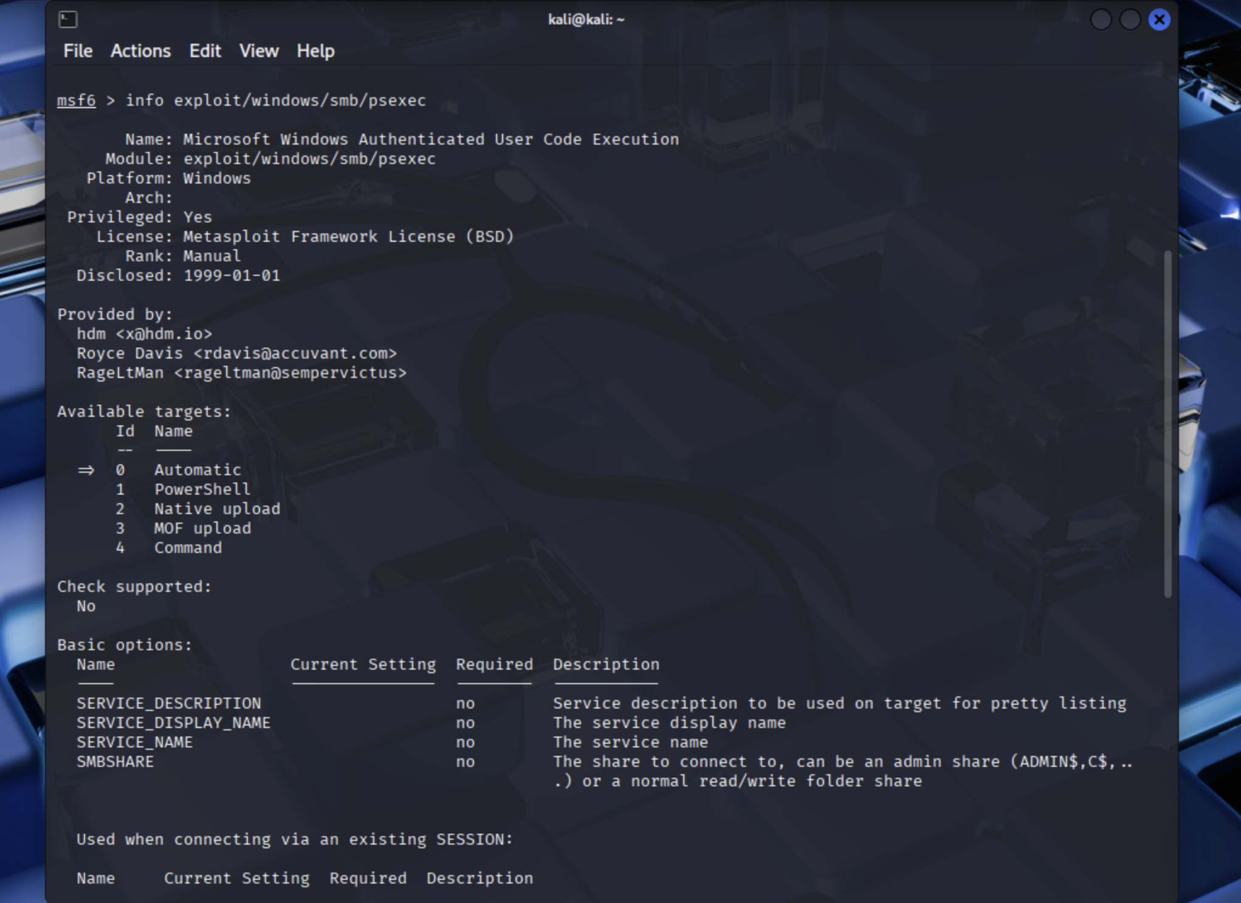
Task: Click the msf6 prompt text
Action: [76, 100]
